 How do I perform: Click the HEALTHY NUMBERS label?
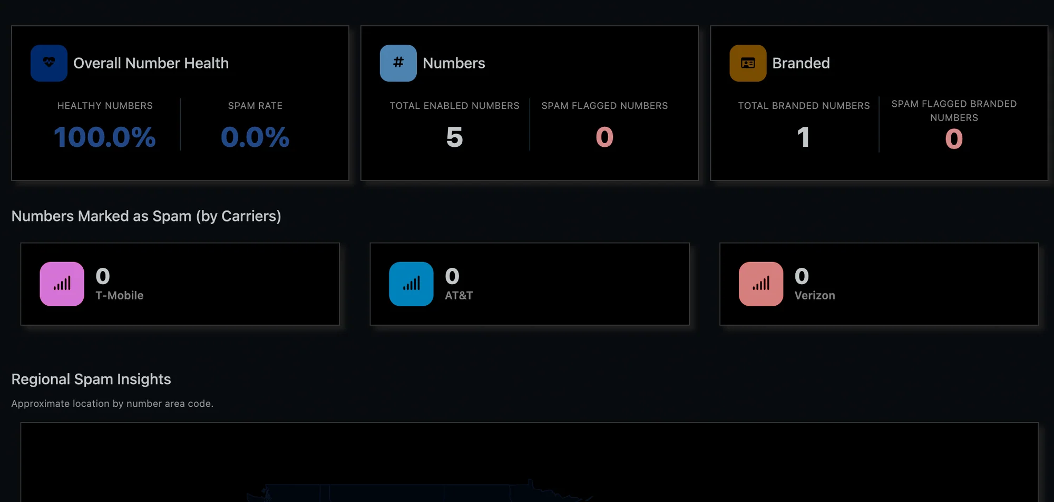(105, 106)
